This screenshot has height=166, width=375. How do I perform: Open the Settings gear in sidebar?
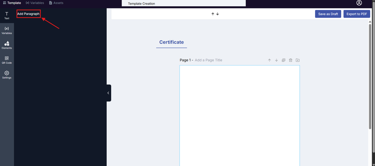click(7, 75)
